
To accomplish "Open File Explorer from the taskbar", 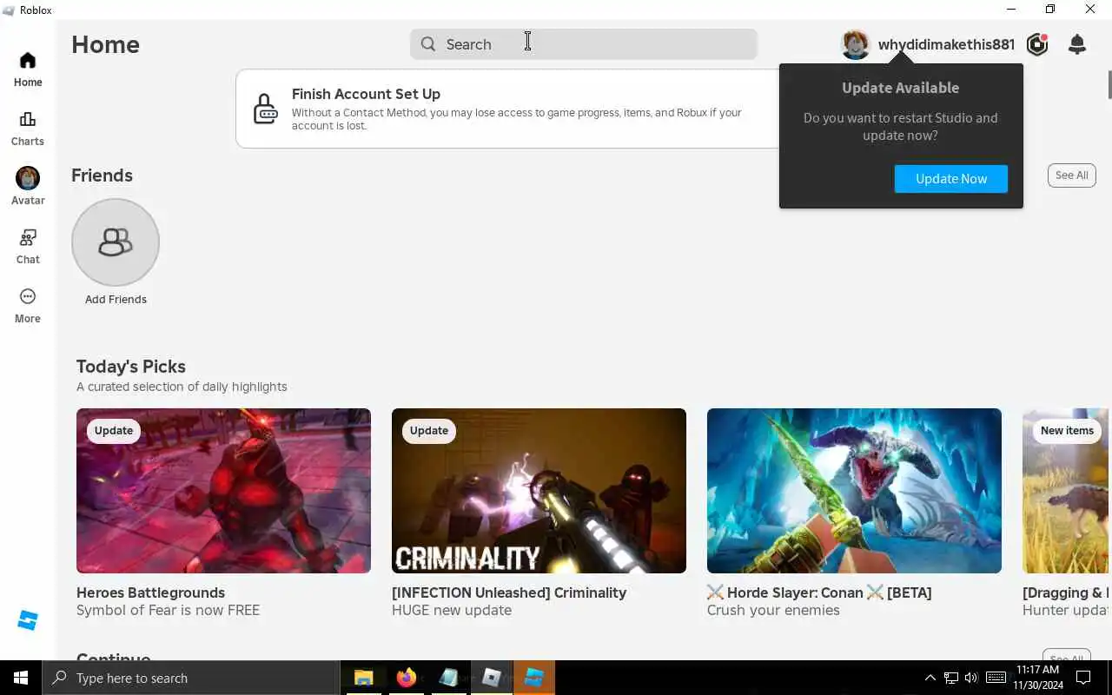I will coord(363,678).
